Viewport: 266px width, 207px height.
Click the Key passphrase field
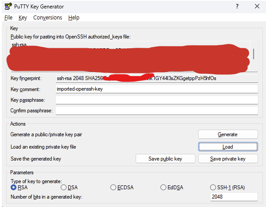point(157,100)
